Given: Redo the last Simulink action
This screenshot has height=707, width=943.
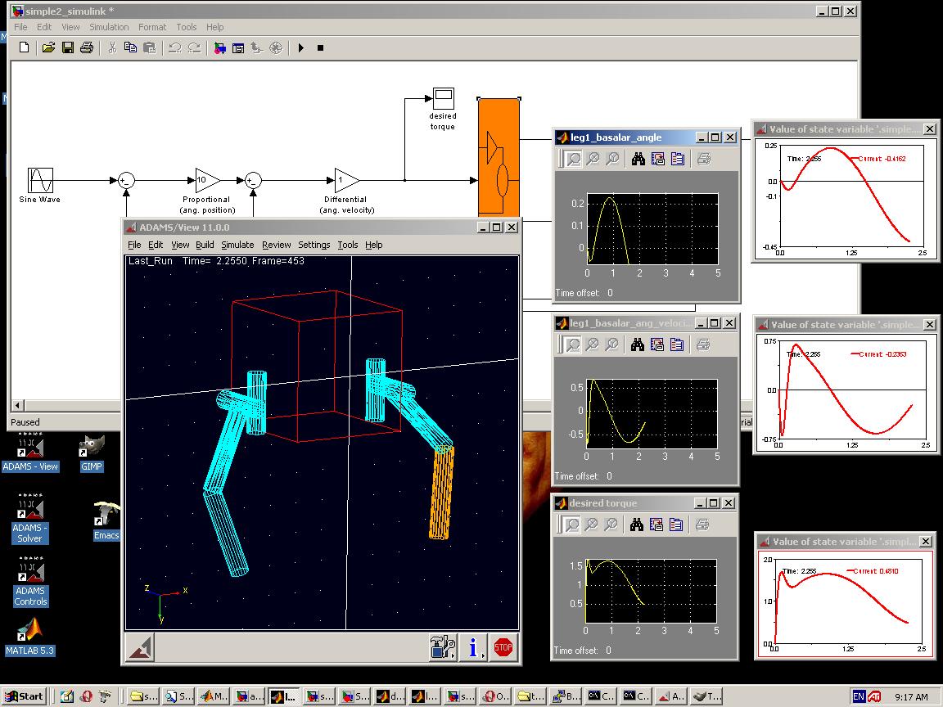Looking at the screenshot, I should (x=194, y=47).
